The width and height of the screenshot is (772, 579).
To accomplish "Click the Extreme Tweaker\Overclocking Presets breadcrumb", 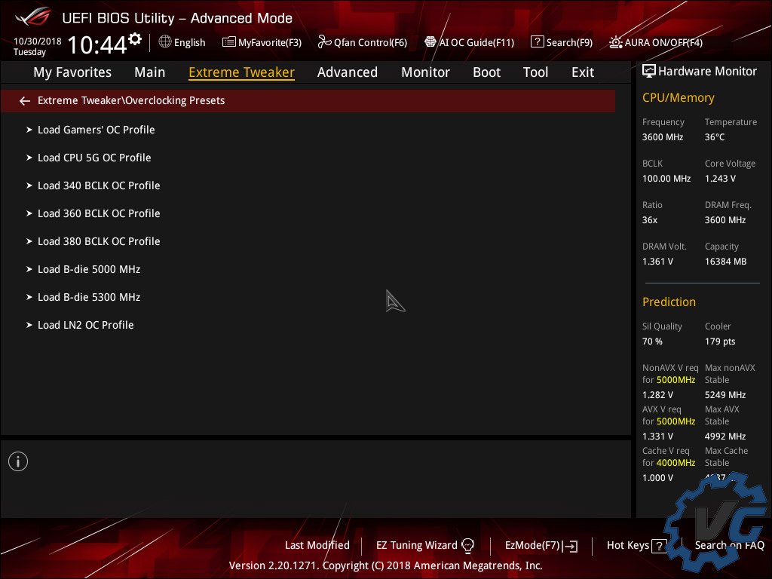I will (131, 100).
